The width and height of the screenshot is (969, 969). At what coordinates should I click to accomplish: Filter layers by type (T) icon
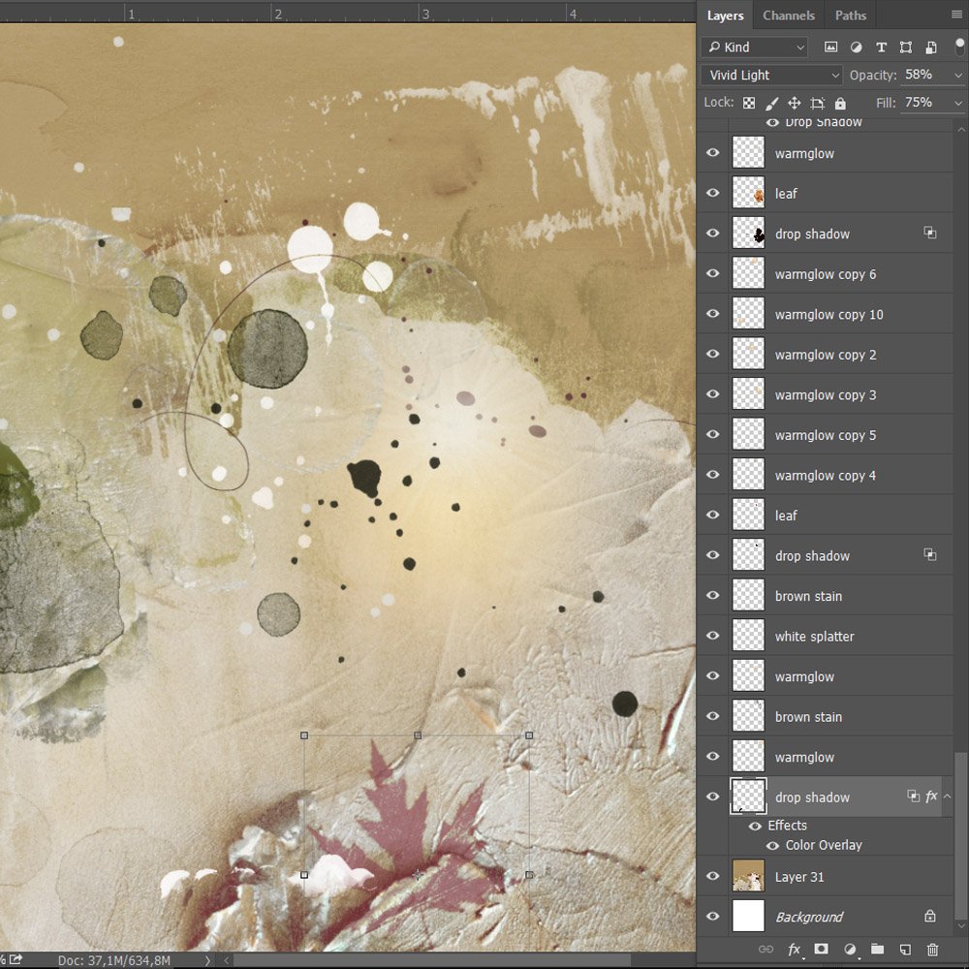(881, 47)
